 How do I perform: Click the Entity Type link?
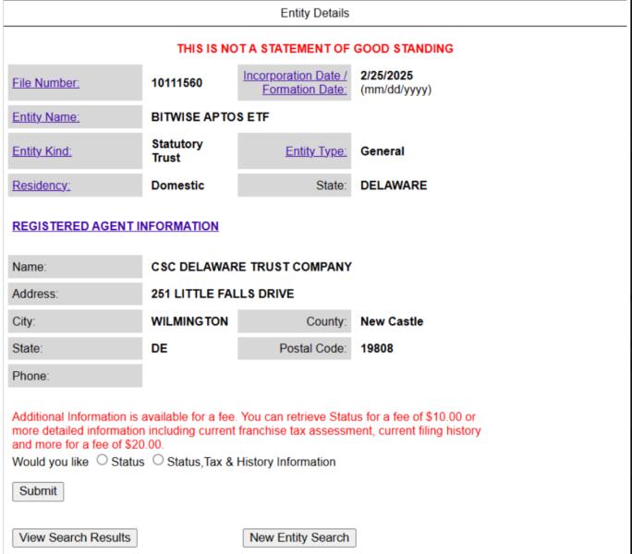pyautogui.click(x=316, y=151)
